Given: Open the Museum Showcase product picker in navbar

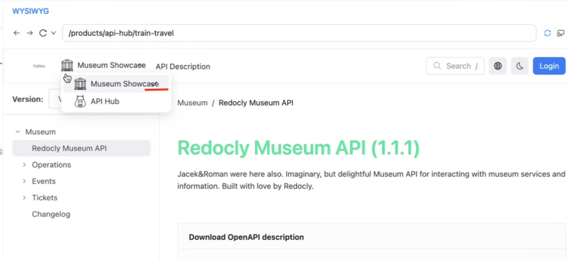Looking at the screenshot, I should point(103,65).
